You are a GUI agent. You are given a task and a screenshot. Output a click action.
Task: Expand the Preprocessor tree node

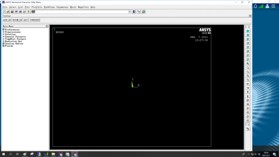click(4, 32)
